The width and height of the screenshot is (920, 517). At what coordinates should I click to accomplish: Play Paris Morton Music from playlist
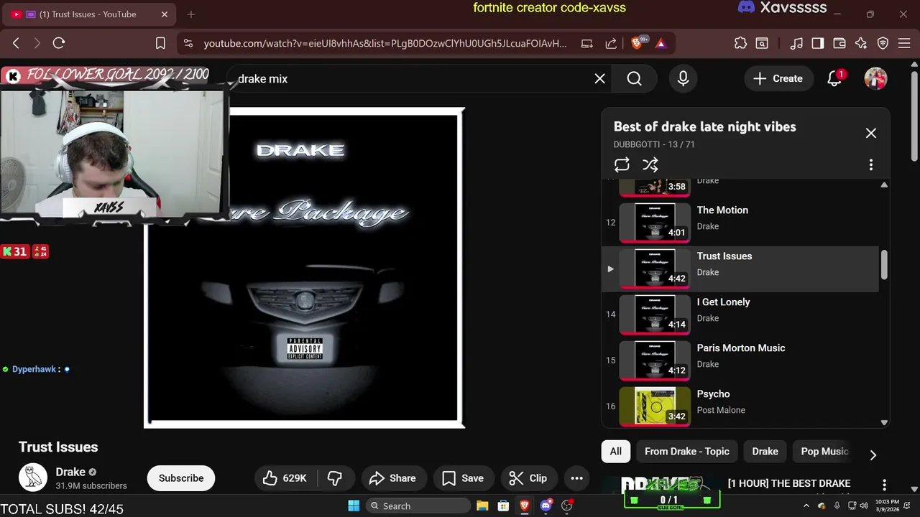(x=740, y=360)
